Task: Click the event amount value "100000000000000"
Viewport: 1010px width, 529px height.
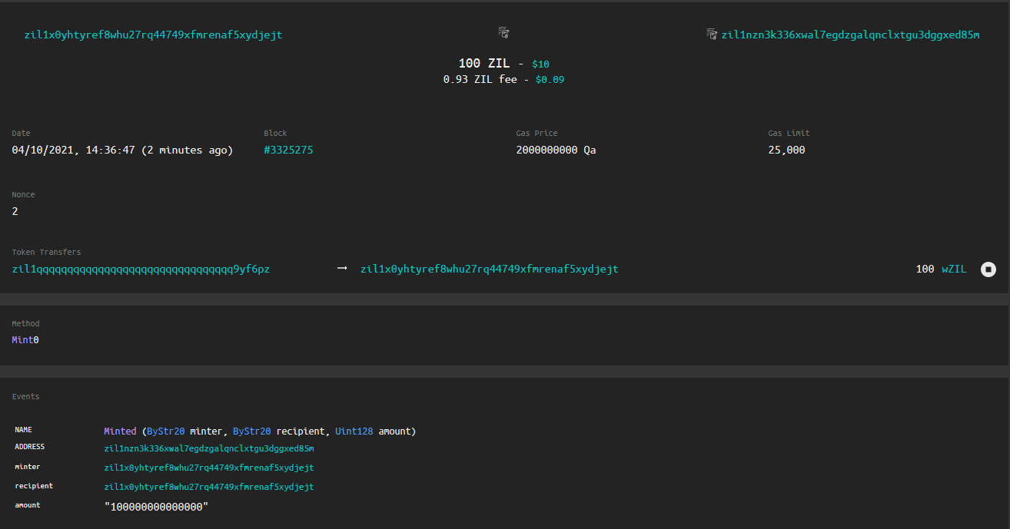Action: (157, 507)
